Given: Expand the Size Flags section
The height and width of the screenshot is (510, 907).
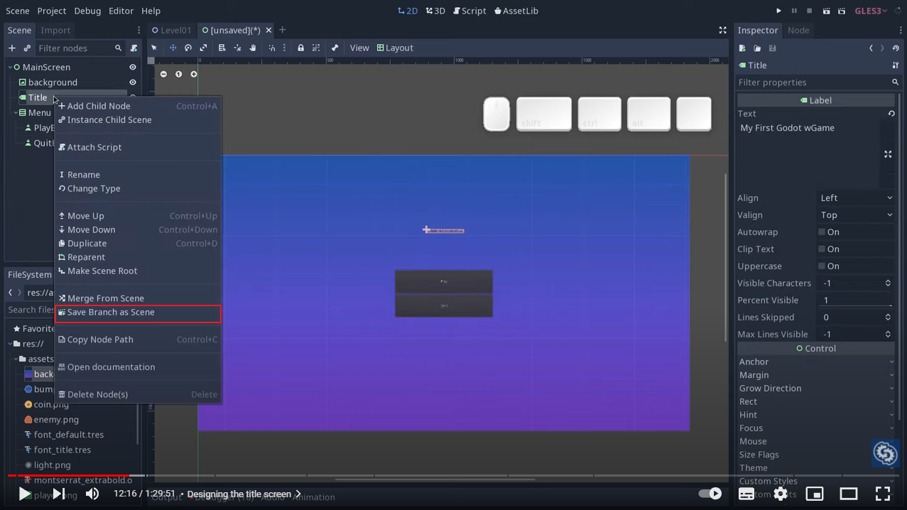Looking at the screenshot, I should click(x=816, y=455).
